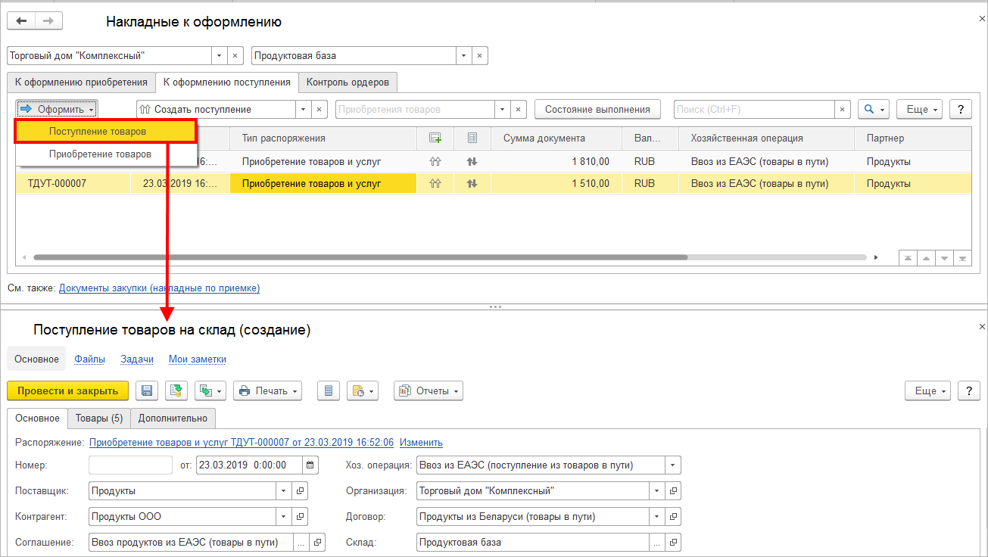Open the Файлы section link

point(89,359)
